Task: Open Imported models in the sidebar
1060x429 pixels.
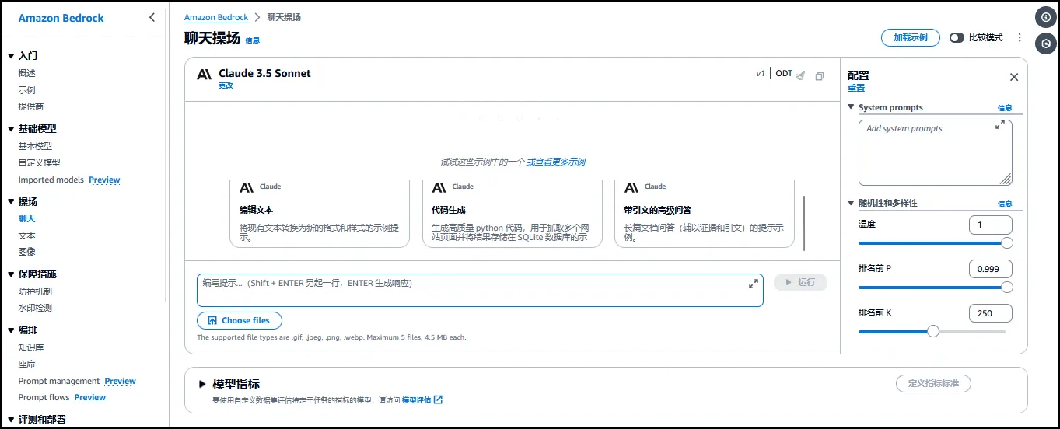Action: tap(51, 180)
